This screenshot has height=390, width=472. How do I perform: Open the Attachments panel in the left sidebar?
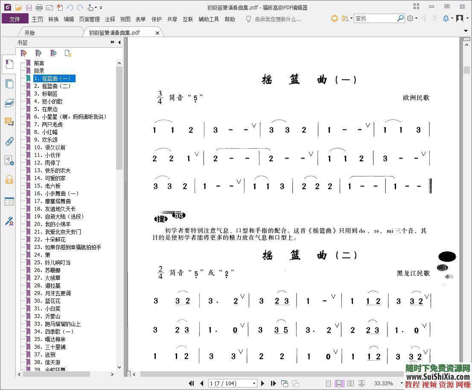pyautogui.click(x=9, y=142)
